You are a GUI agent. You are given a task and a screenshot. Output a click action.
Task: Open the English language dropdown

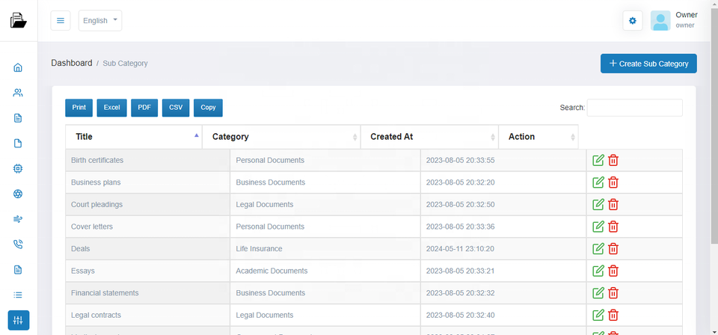tap(100, 21)
